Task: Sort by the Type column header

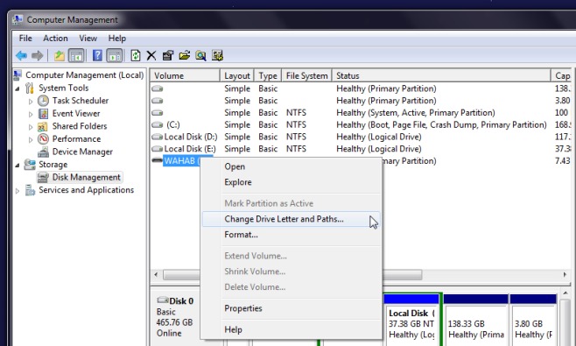Action: [x=268, y=75]
